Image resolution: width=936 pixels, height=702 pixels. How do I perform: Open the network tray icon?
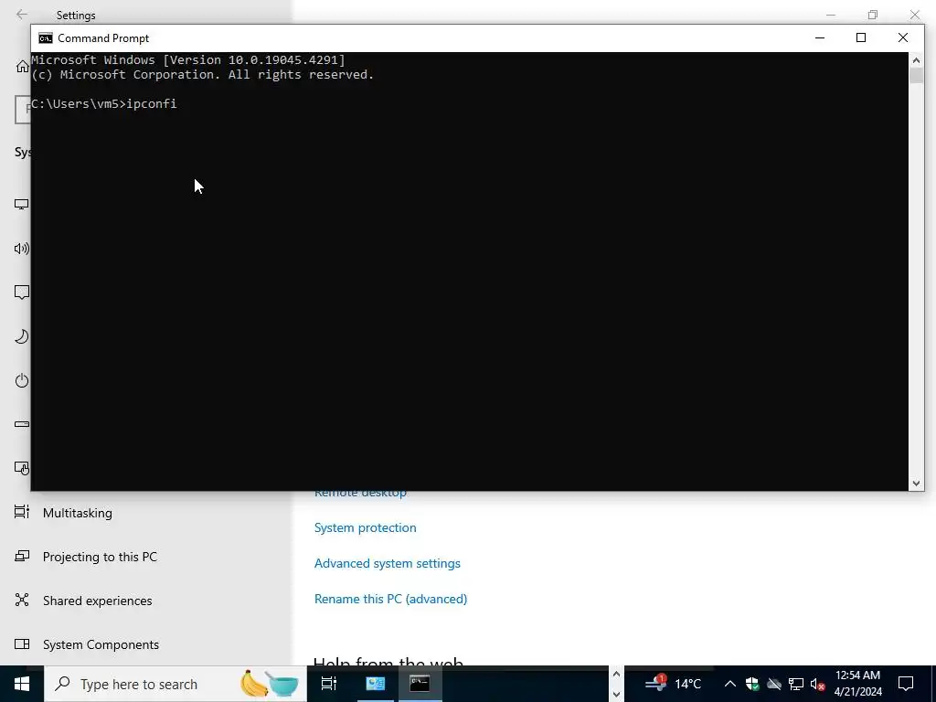(x=796, y=684)
